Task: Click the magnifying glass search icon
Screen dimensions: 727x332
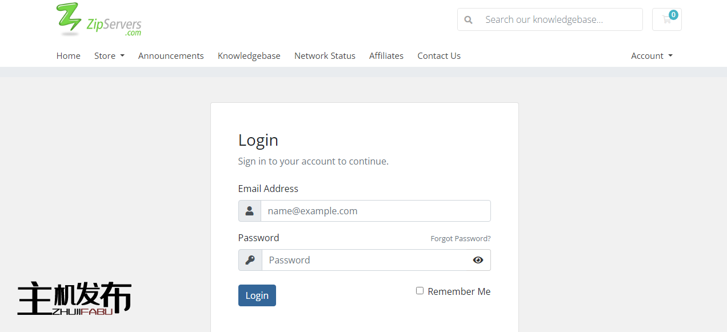Action: coord(469,19)
